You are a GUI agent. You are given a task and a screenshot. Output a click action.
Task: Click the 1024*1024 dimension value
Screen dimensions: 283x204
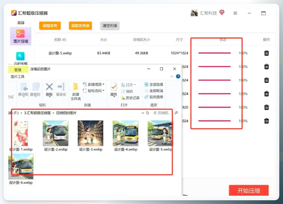point(179,53)
